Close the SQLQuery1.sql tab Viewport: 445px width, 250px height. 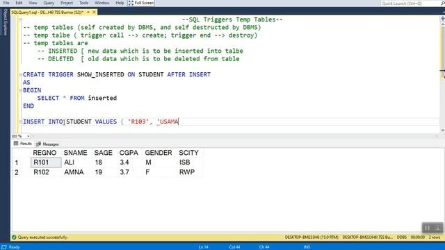click(95, 12)
